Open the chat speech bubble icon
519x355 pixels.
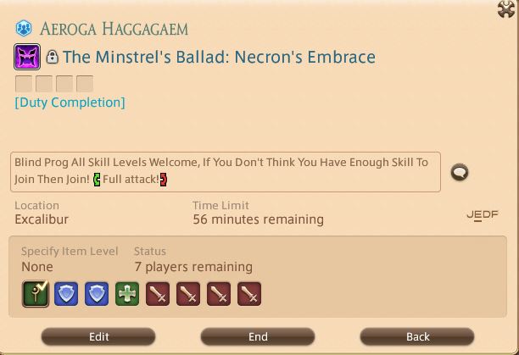[460, 172]
